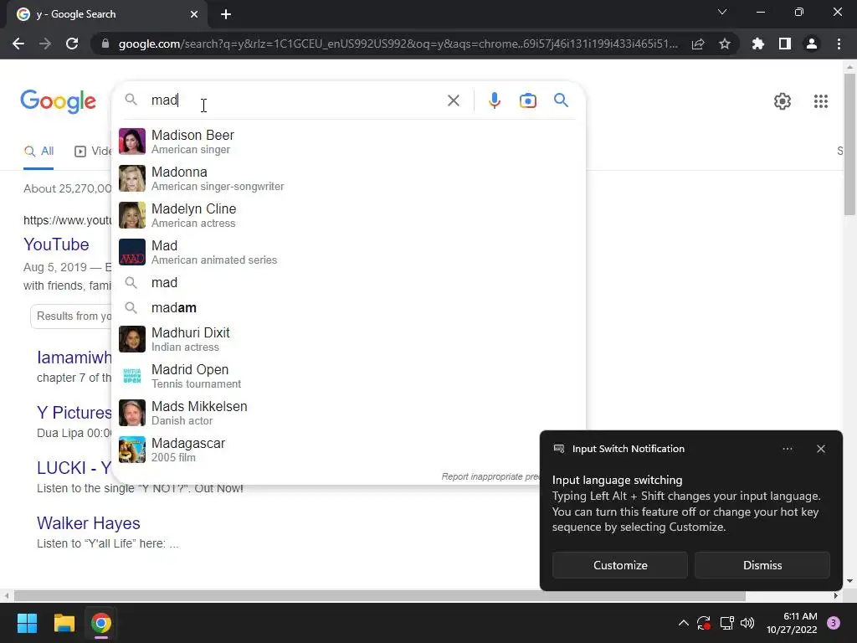Show hidden system tray icons
Screen dimensions: 857x643
pos(683,623)
